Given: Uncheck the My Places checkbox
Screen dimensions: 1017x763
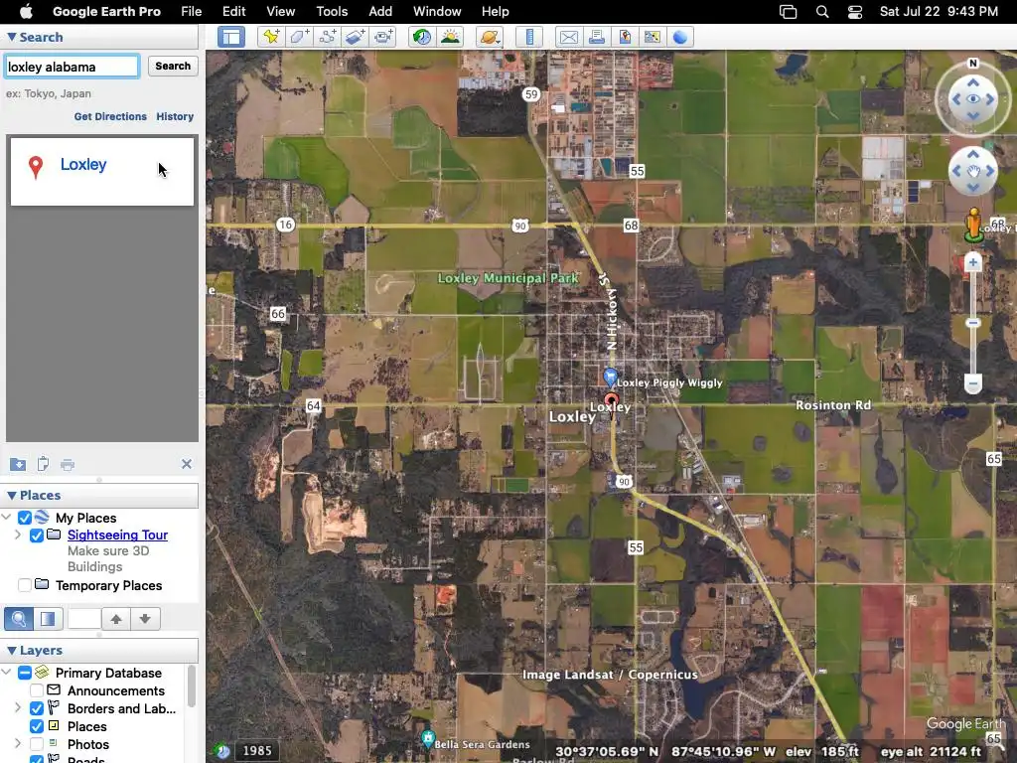Looking at the screenshot, I should point(25,518).
